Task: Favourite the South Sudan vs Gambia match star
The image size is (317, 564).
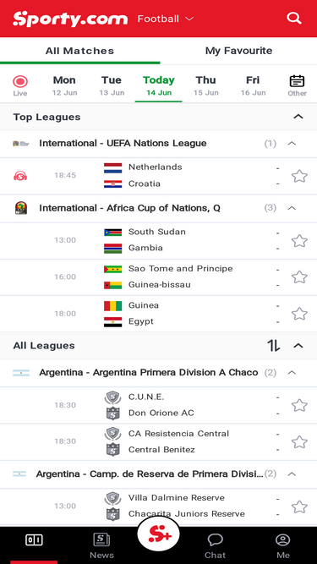Action: coord(299,241)
